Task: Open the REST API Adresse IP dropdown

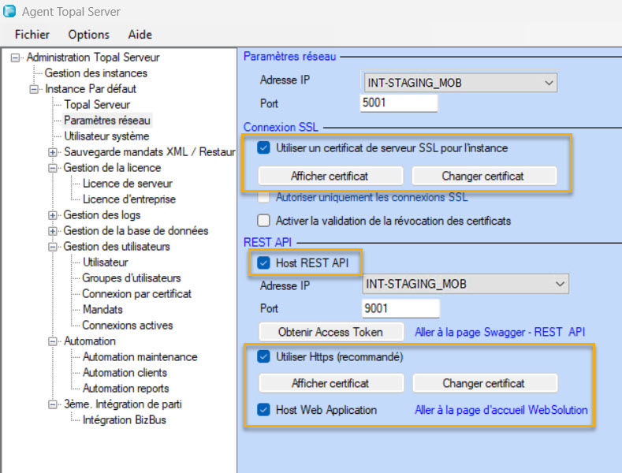Action: coord(560,284)
